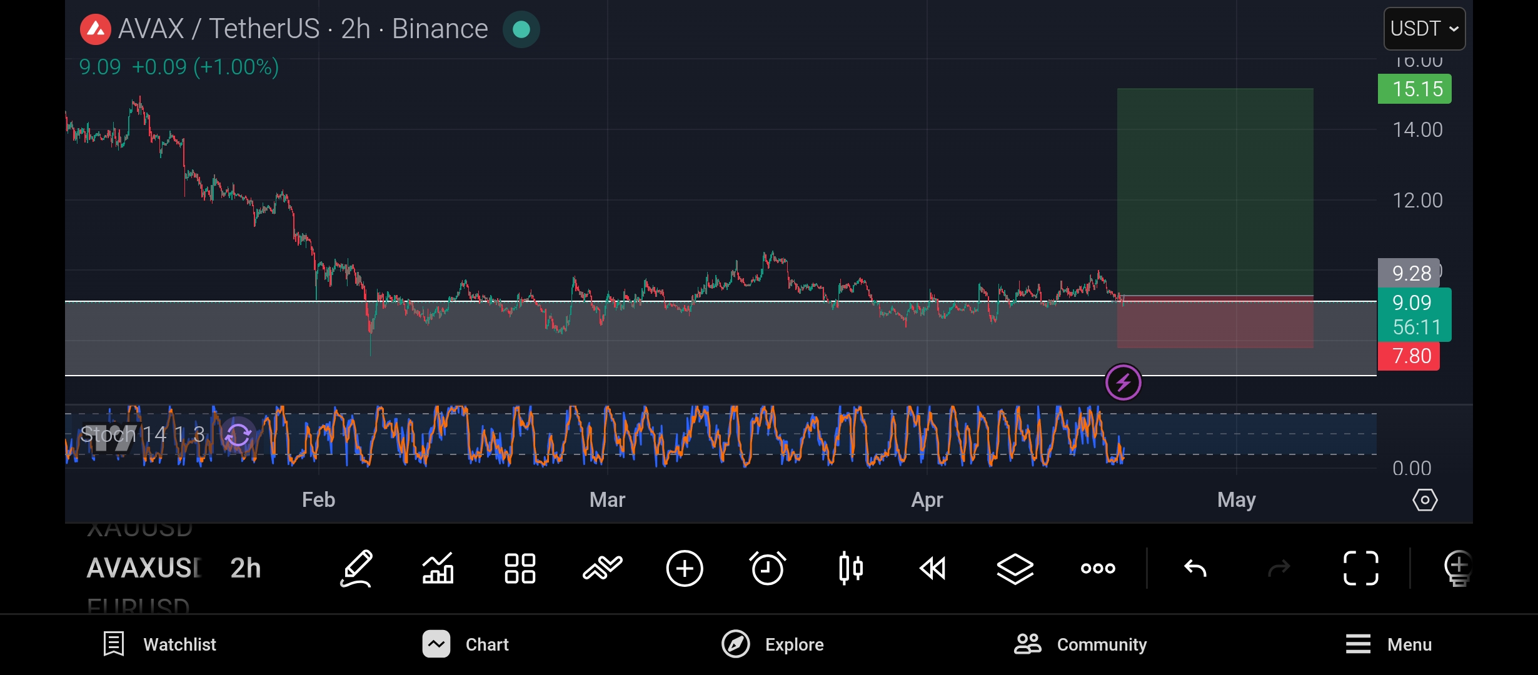Switch to the Watchlist tab
1538x675 pixels.
160,644
